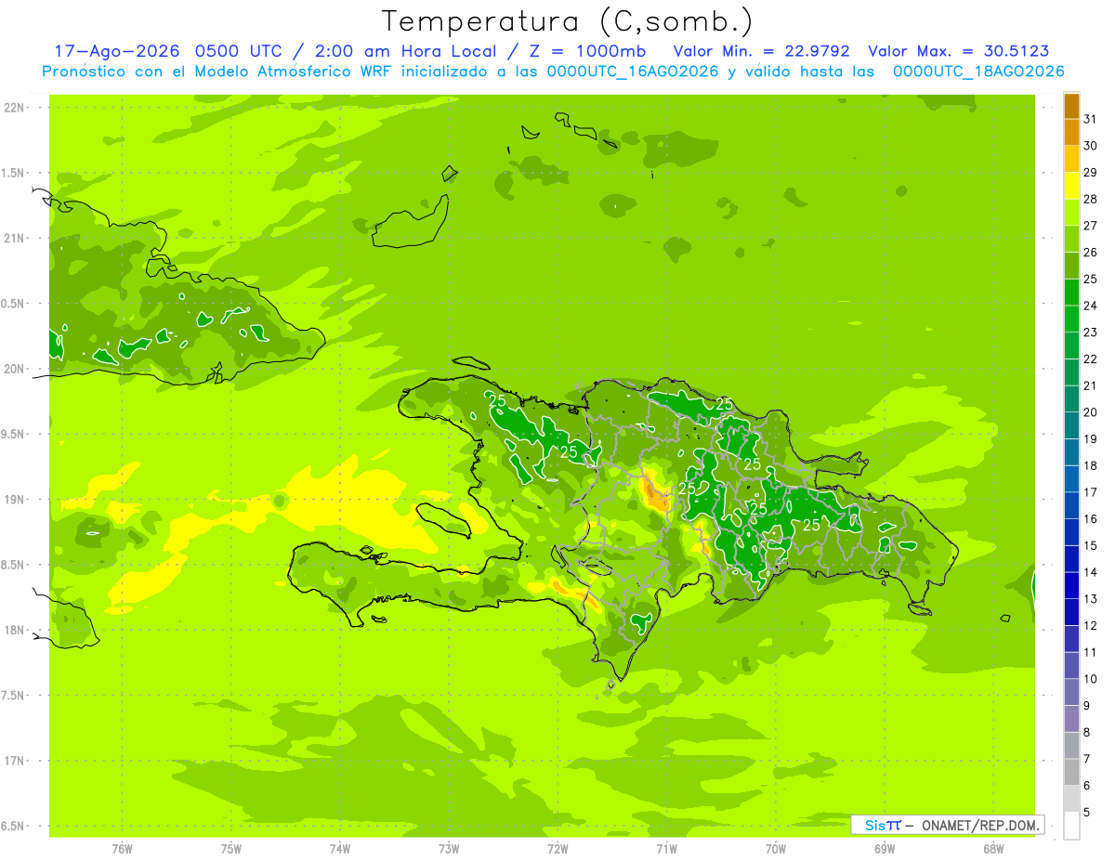Select the "0000UTC_16AGO2026" initialization time

pyautogui.click(x=633, y=72)
